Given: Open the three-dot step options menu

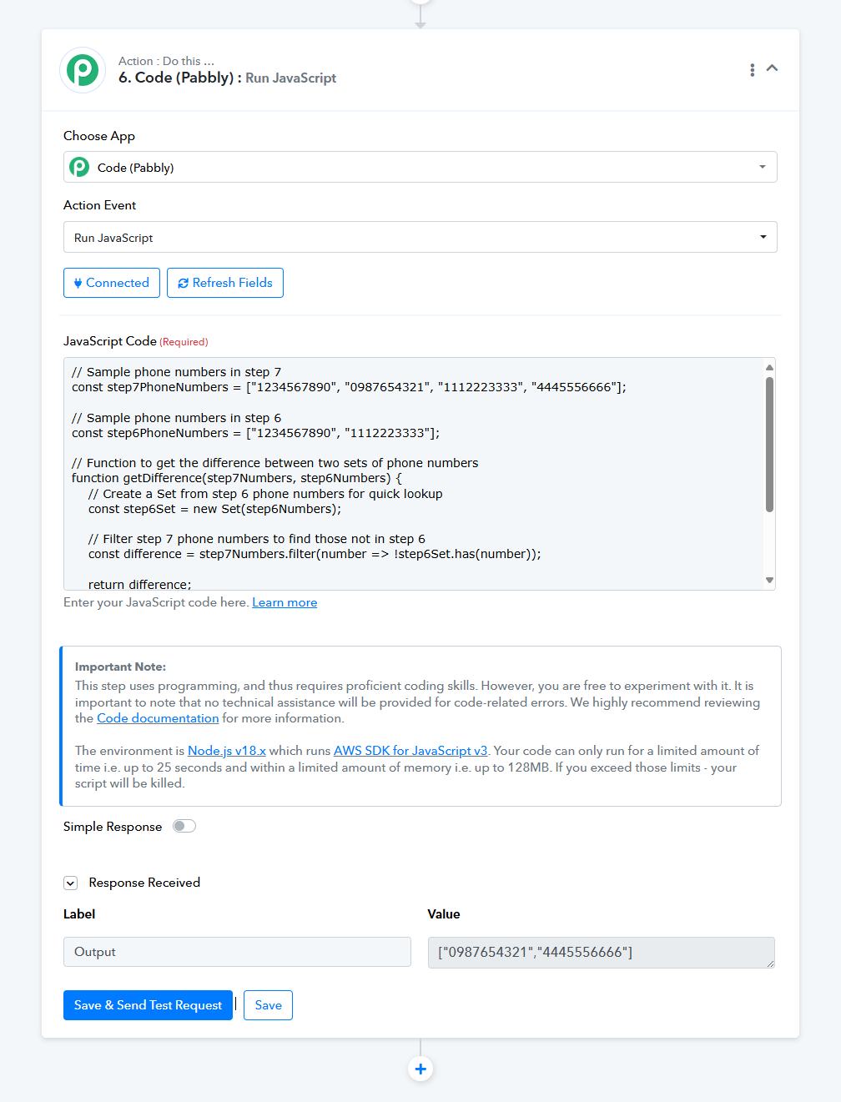Looking at the screenshot, I should point(753,70).
